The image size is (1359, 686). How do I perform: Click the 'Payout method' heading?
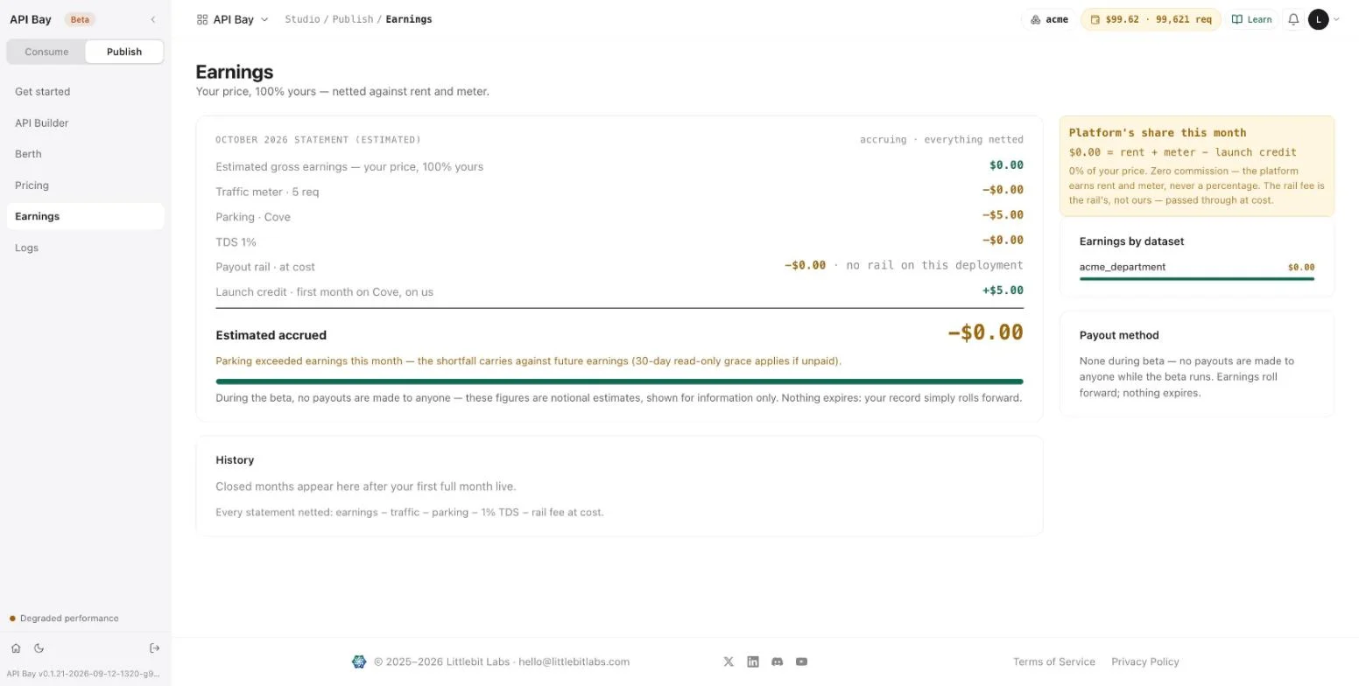1119,335
